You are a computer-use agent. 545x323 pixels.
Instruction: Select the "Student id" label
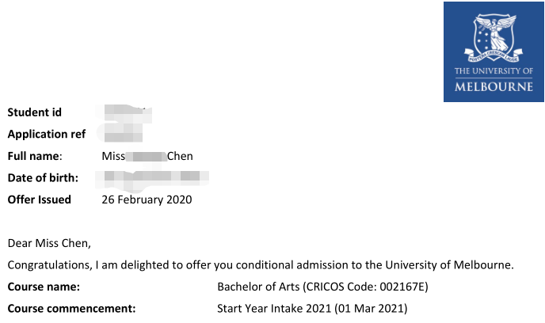(34, 112)
